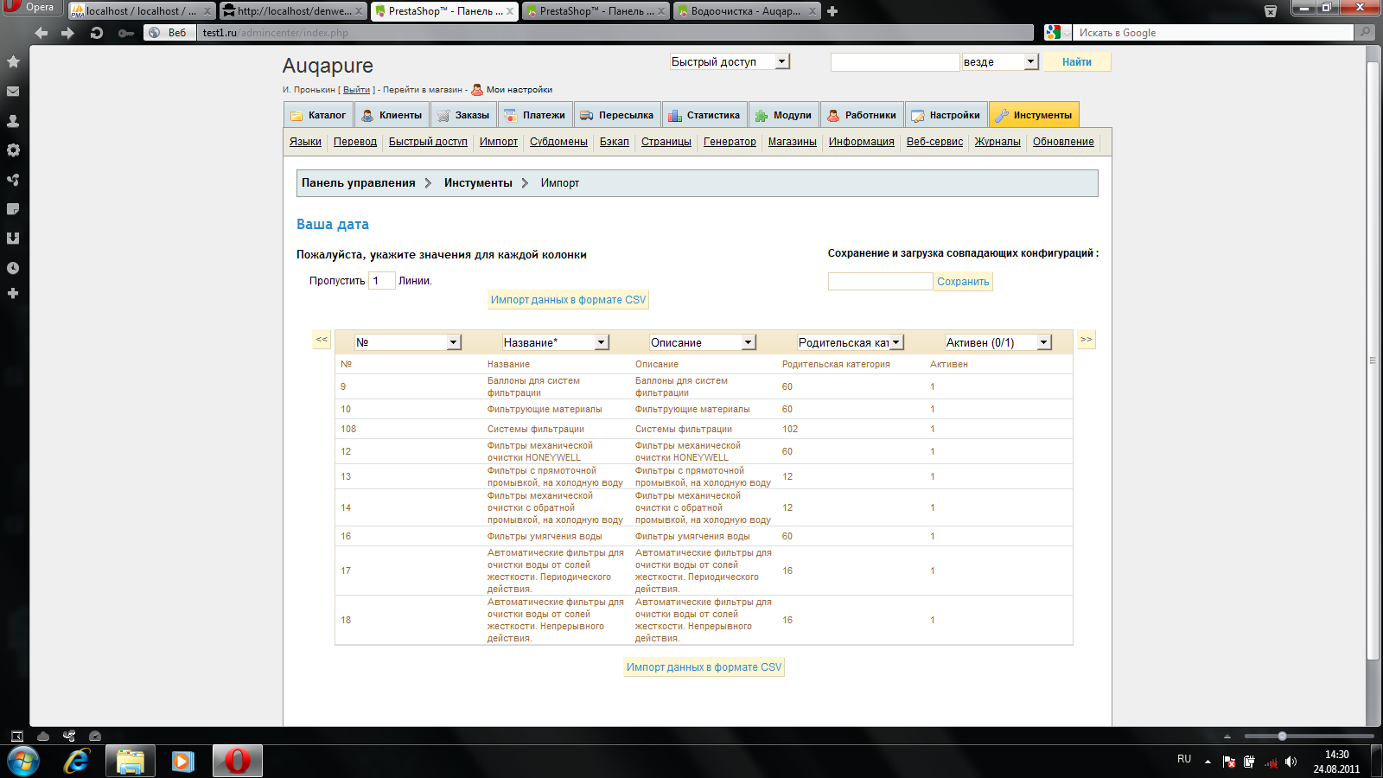Open the Opera main menu button
This screenshot has height=778, width=1383.
click(x=31, y=8)
